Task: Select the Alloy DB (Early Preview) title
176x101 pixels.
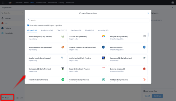Action: click(x=119, y=36)
